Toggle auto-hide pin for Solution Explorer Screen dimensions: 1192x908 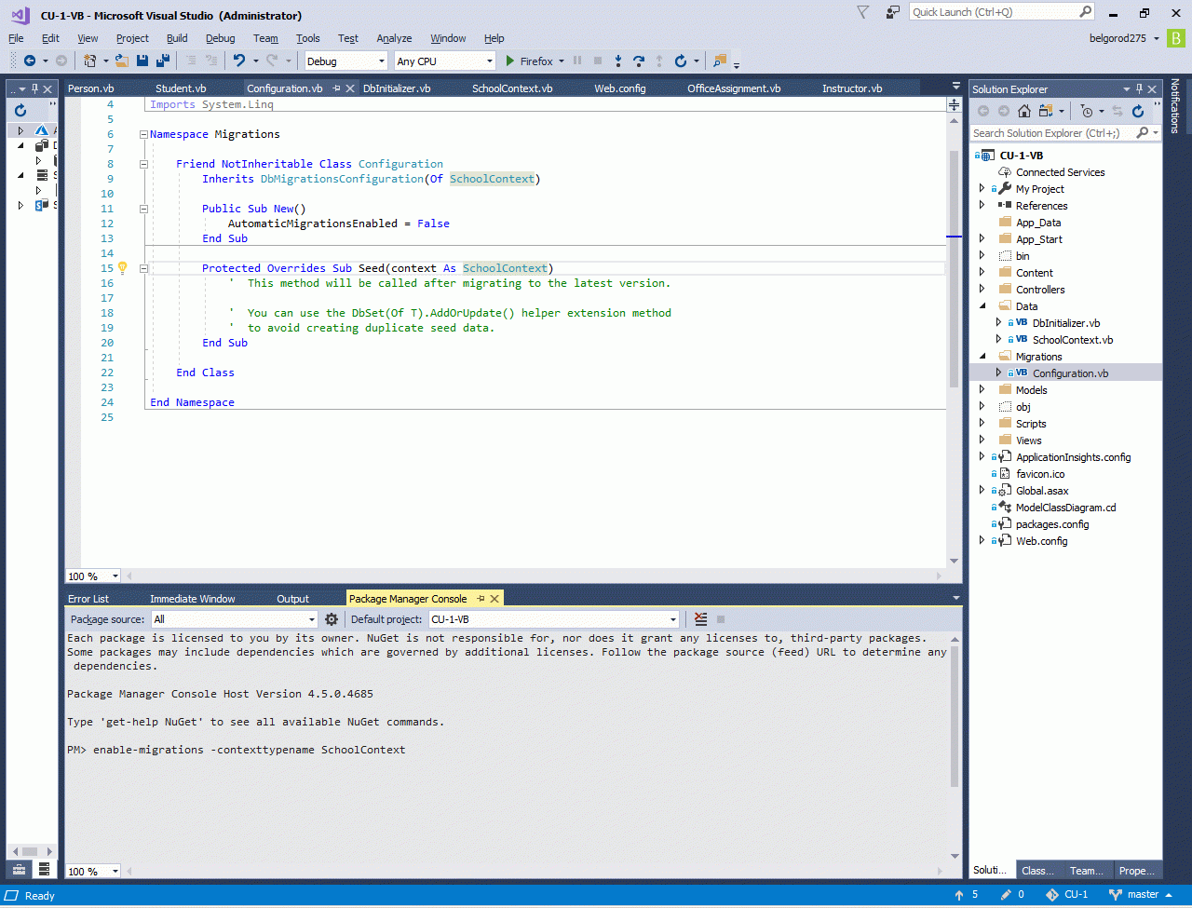point(1138,88)
